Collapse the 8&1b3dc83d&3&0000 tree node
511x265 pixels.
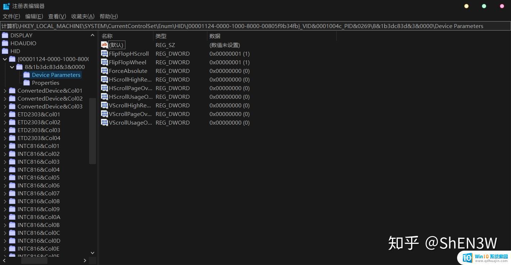12,67
